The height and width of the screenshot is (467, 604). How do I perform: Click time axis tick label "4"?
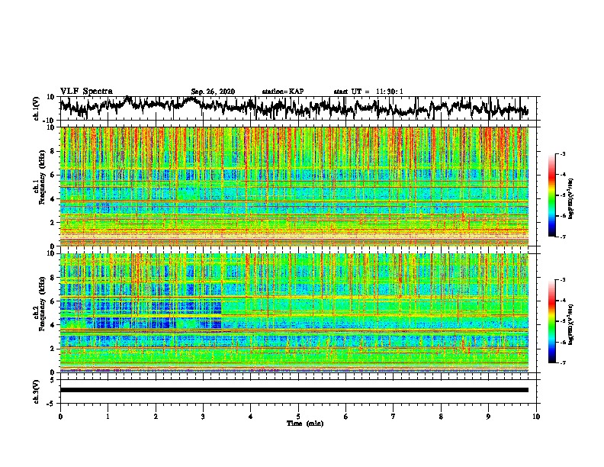pyautogui.click(x=251, y=417)
